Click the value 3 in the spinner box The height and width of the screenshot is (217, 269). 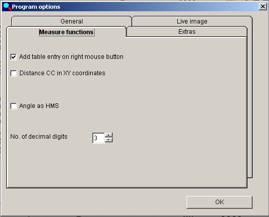coord(95,138)
